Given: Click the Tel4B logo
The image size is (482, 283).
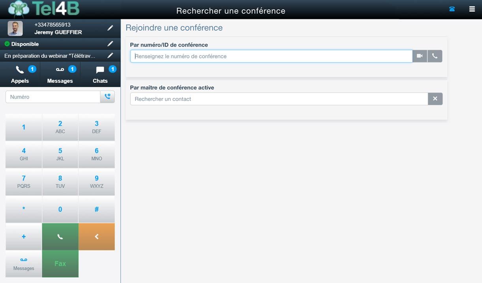Looking at the screenshot, I should (43, 9).
